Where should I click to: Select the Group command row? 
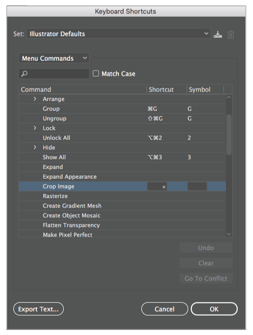pyautogui.click(x=122, y=109)
